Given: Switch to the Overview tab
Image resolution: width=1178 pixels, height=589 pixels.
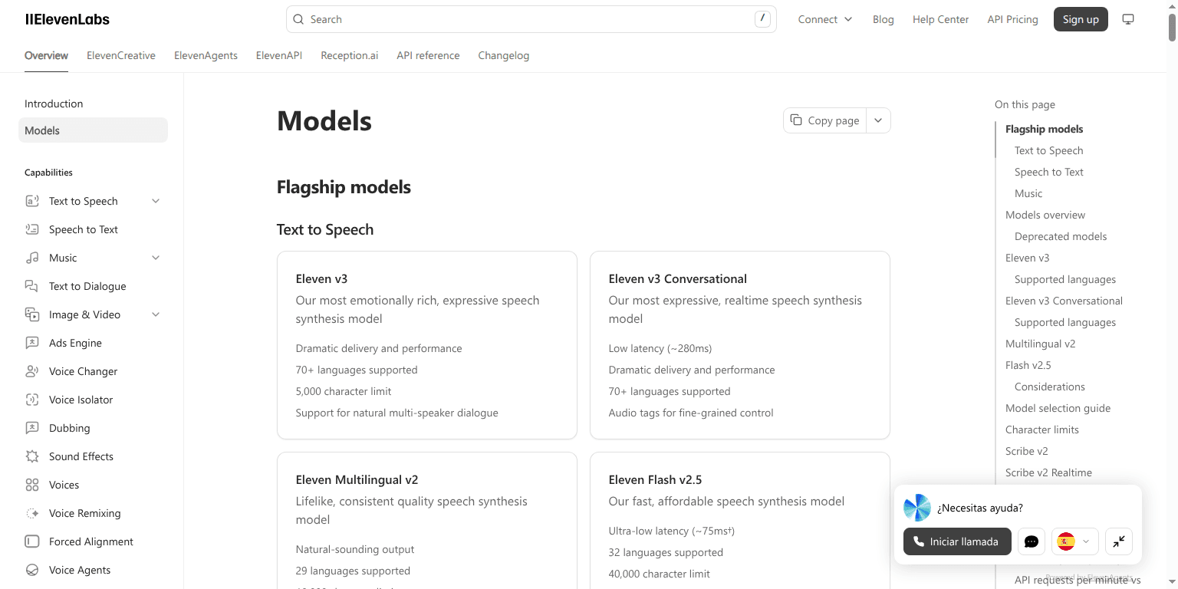Looking at the screenshot, I should [46, 55].
